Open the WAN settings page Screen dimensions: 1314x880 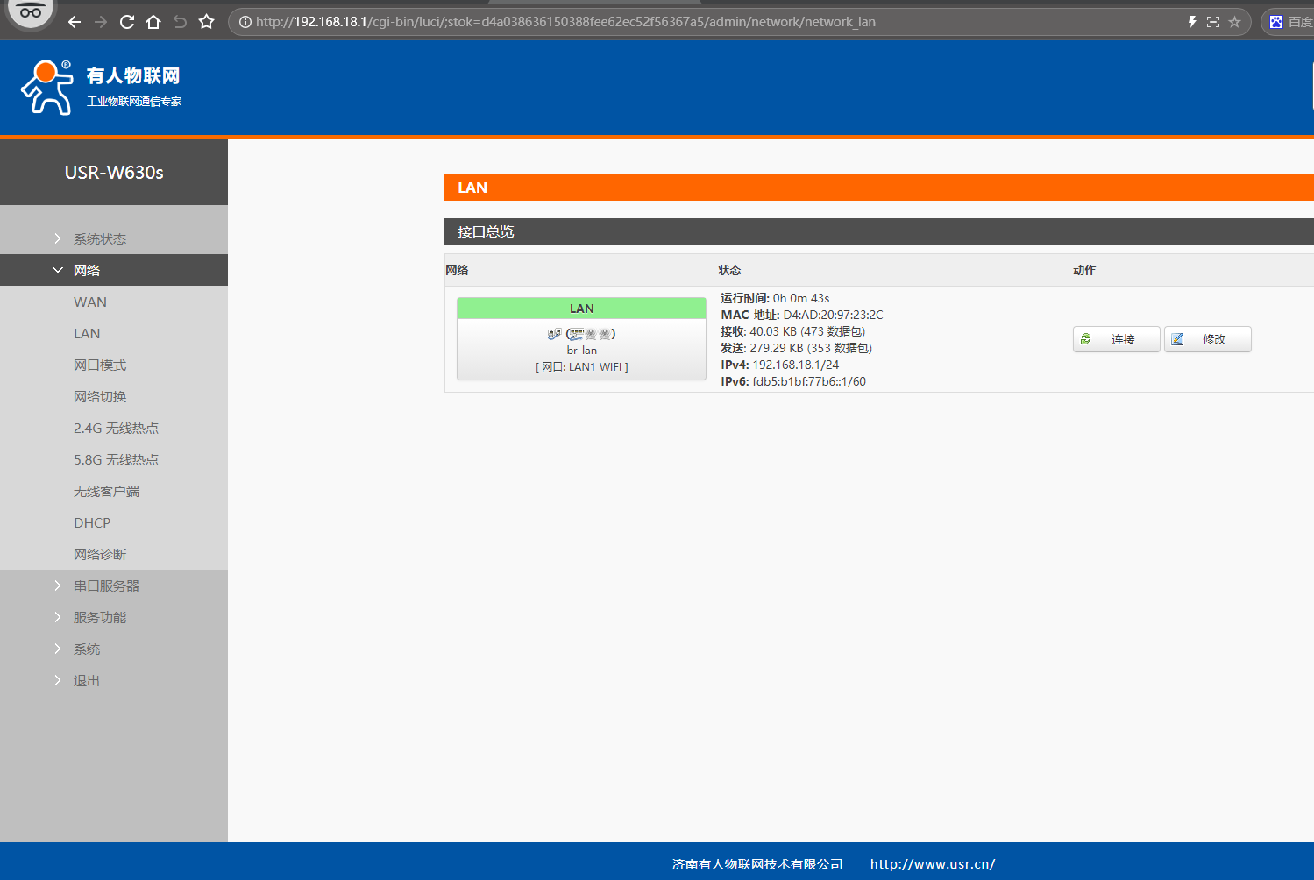[x=90, y=302]
